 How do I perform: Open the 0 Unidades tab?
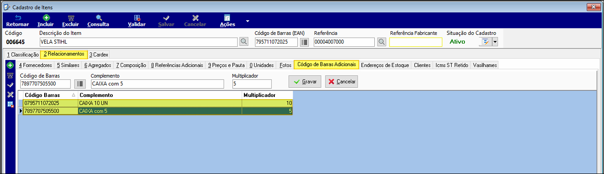pos(261,65)
